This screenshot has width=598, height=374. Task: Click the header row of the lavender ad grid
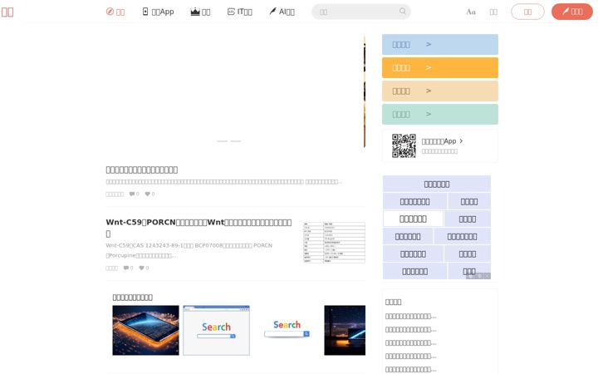coord(437,184)
